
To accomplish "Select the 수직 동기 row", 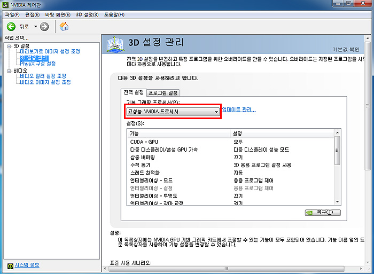I will coord(231,165).
